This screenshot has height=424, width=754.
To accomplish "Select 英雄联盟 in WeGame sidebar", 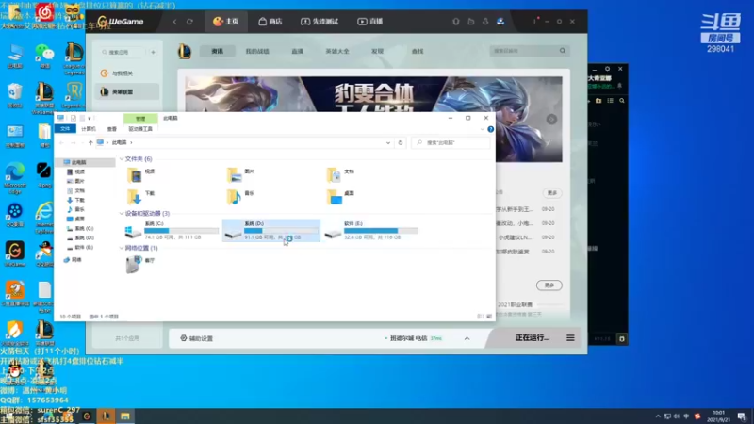I will 127,91.
